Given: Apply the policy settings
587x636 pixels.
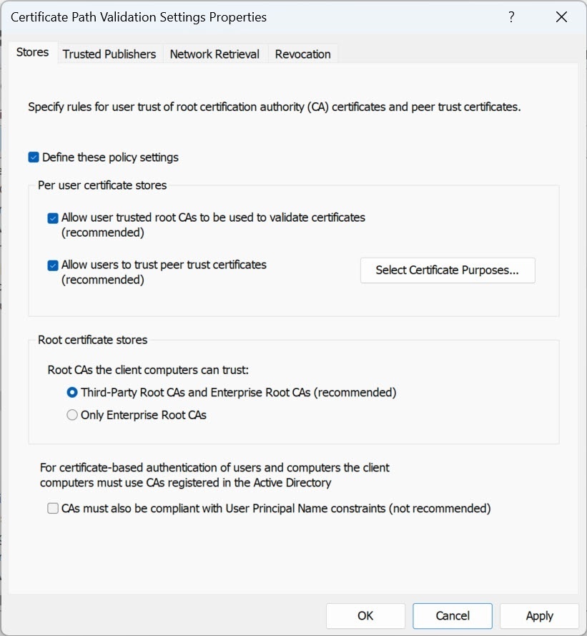Looking at the screenshot, I should pyautogui.click(x=539, y=616).
